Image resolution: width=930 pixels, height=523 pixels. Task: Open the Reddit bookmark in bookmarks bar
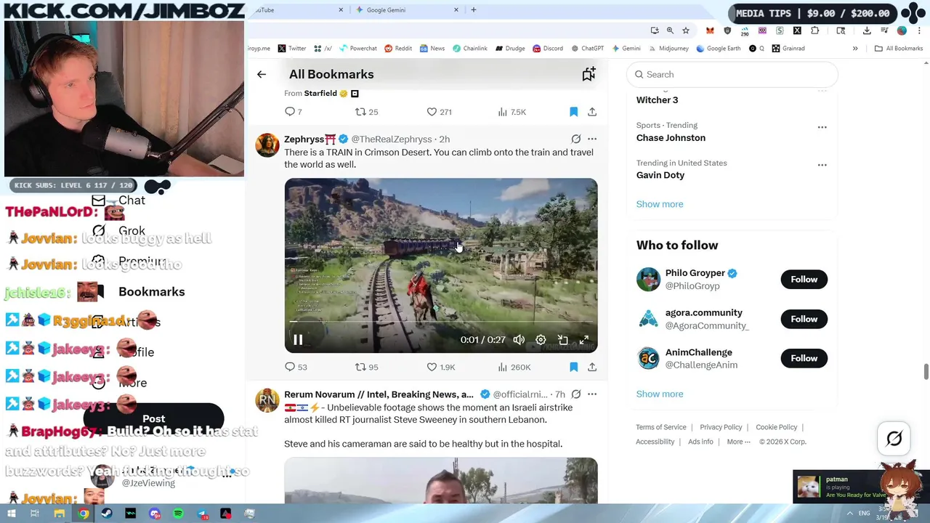click(398, 49)
